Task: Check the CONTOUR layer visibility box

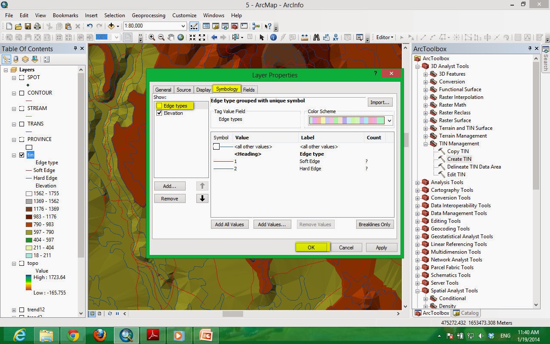Action: tap(21, 93)
